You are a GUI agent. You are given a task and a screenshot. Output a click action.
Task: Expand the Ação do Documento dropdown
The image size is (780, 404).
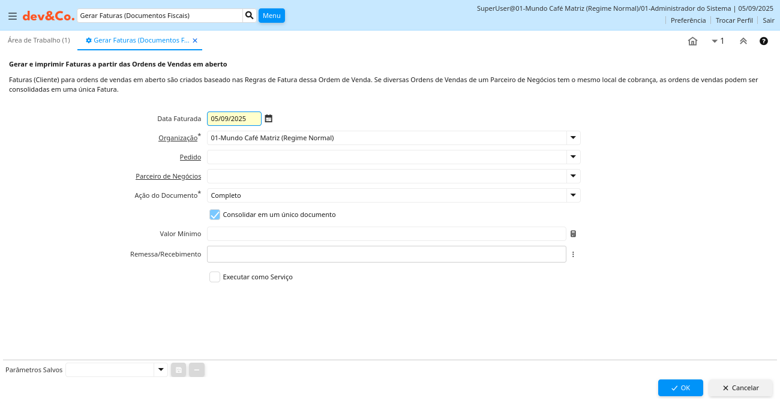(573, 195)
